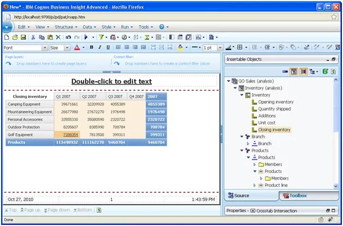The width and height of the screenshot is (343, 226).
Task: Select the Opening inventory measure
Action: coord(276,102)
